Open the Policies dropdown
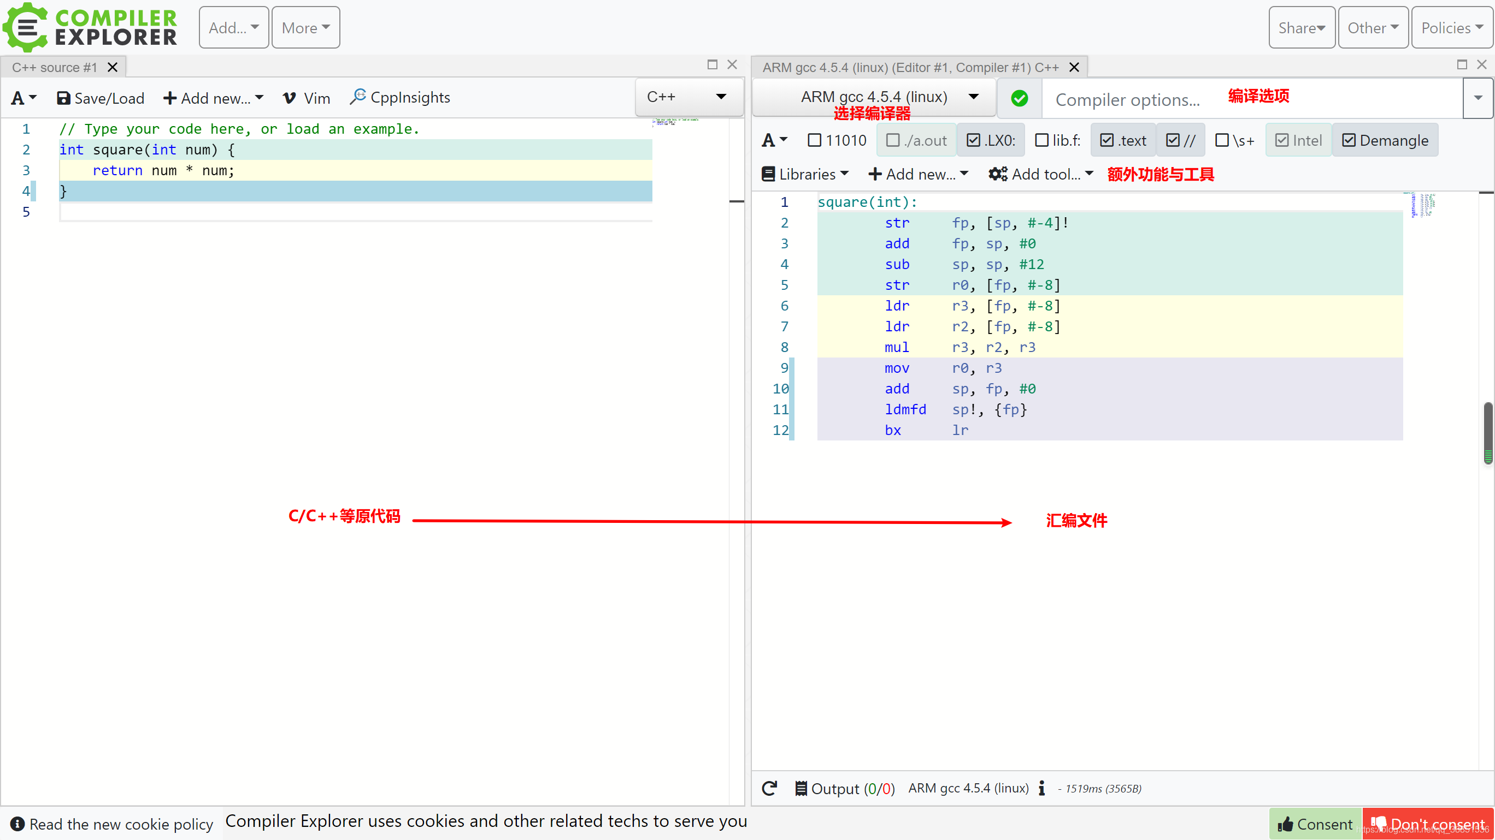The image size is (1495, 840). (x=1452, y=27)
